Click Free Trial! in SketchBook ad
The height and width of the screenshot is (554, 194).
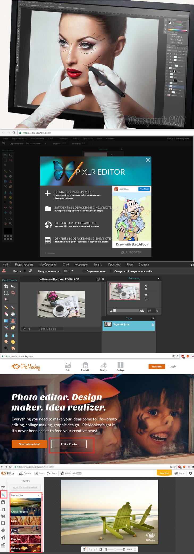pos(144,189)
